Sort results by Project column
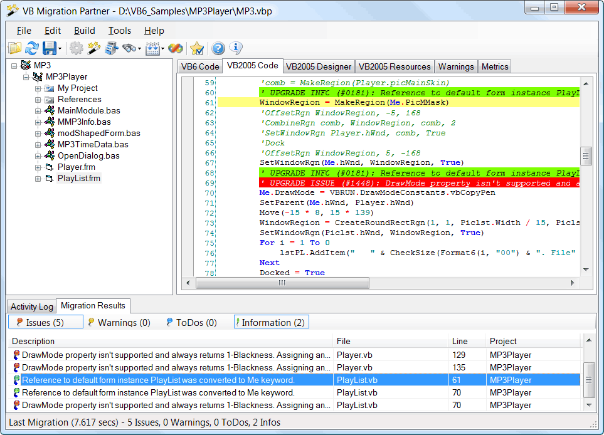Viewport: 604px width, 435px height. click(533, 342)
